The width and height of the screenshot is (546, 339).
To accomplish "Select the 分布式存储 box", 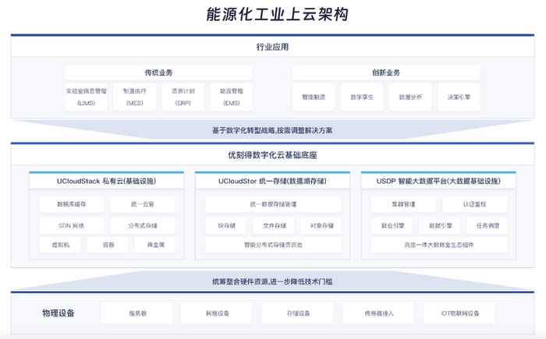I will (x=143, y=225).
